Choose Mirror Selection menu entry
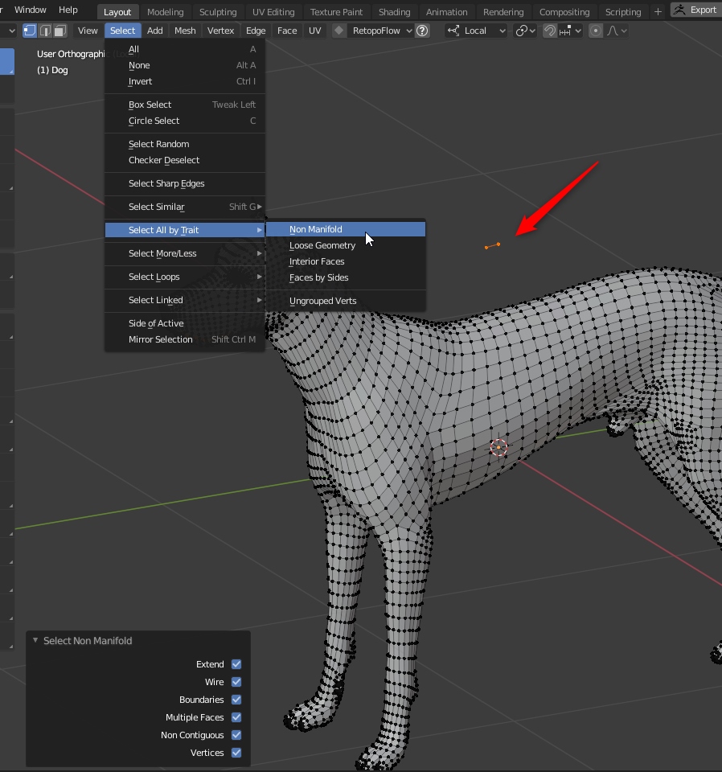Viewport: 722px width, 772px height. point(185,339)
